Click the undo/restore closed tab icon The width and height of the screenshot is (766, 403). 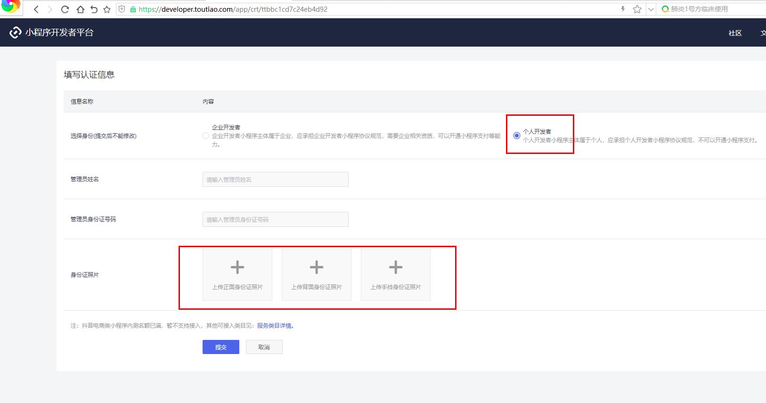(x=94, y=9)
